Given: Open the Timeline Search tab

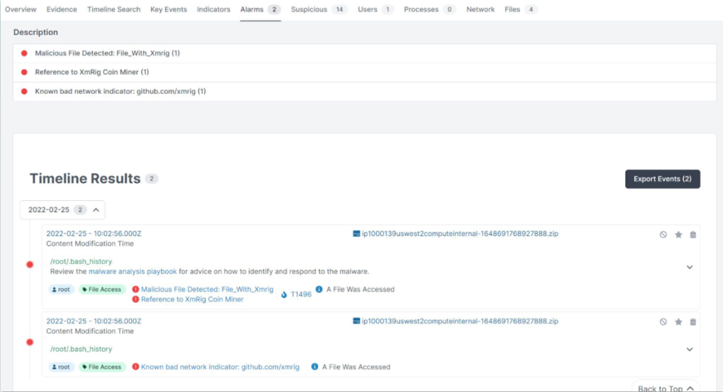Looking at the screenshot, I should point(113,9).
